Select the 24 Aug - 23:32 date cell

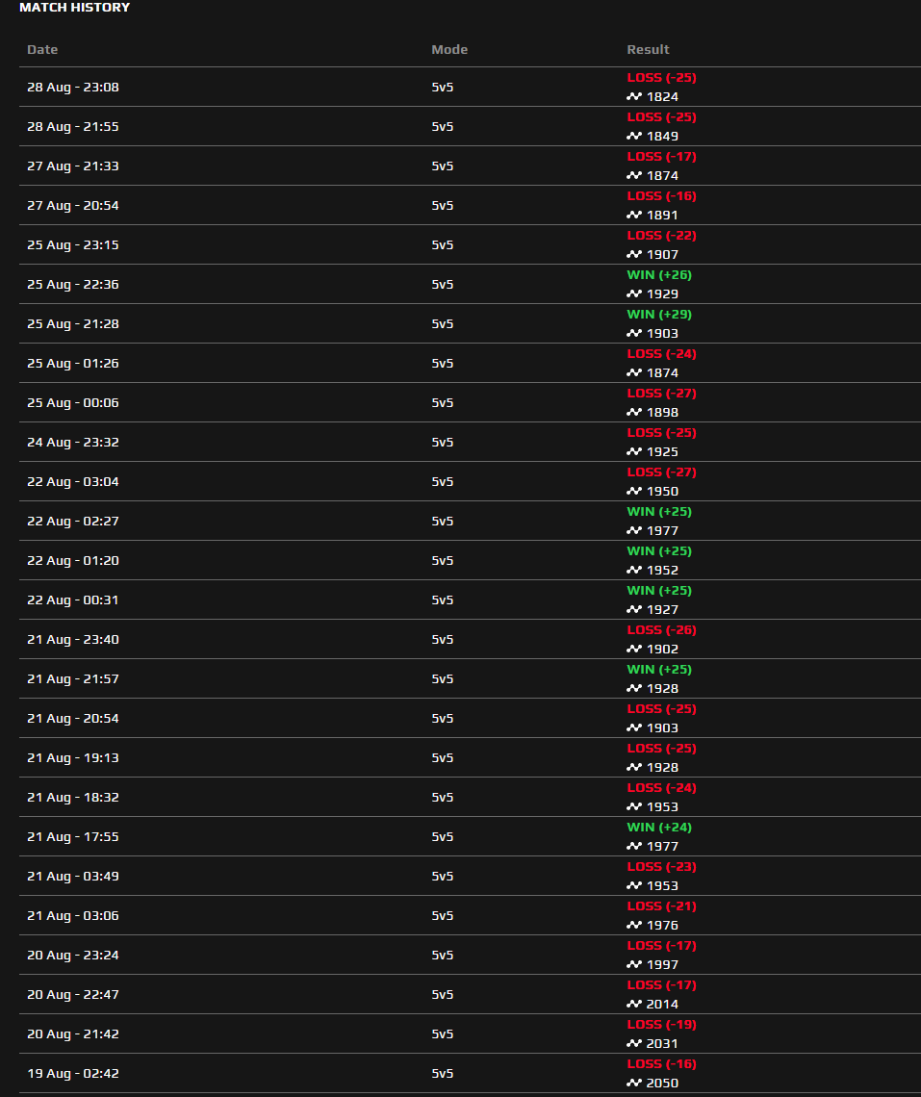pos(73,442)
